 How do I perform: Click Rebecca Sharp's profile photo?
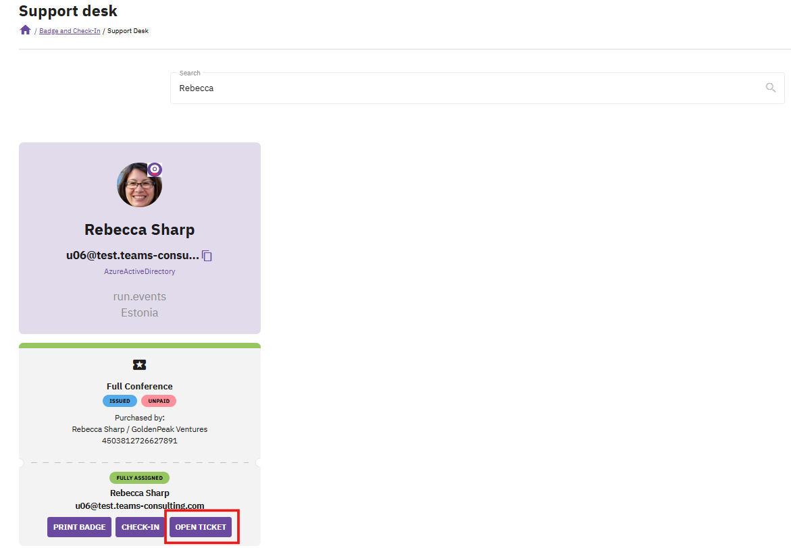(138, 185)
